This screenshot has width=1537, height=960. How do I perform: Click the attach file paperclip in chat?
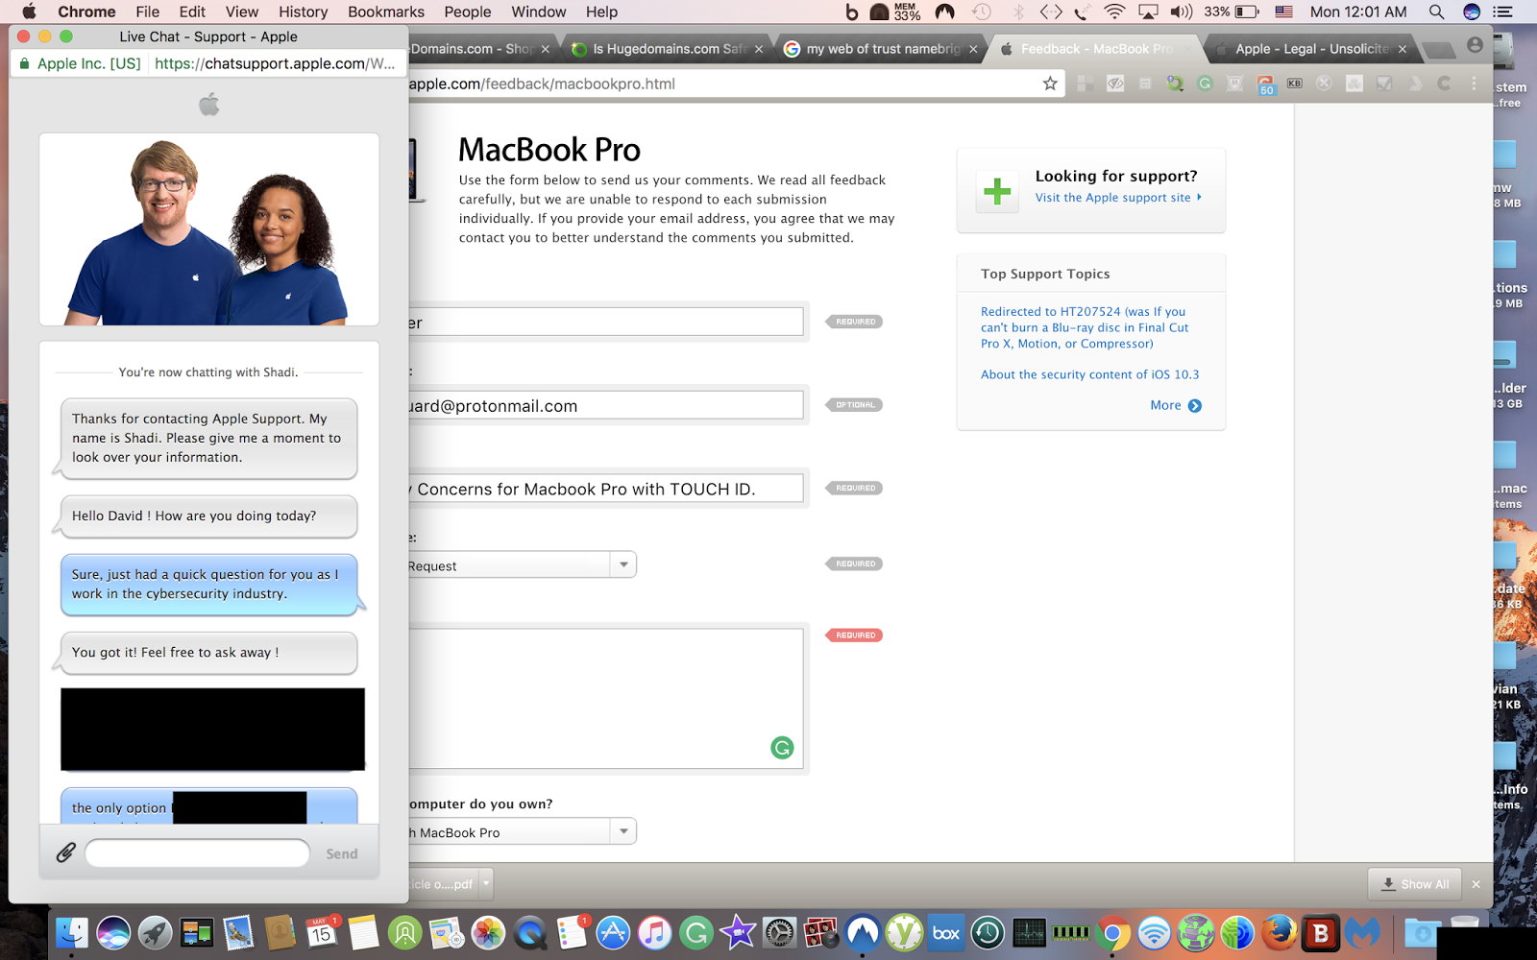(65, 852)
